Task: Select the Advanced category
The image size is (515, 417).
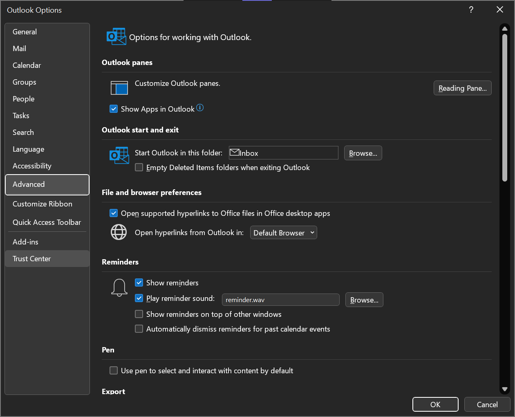Action: coord(47,184)
